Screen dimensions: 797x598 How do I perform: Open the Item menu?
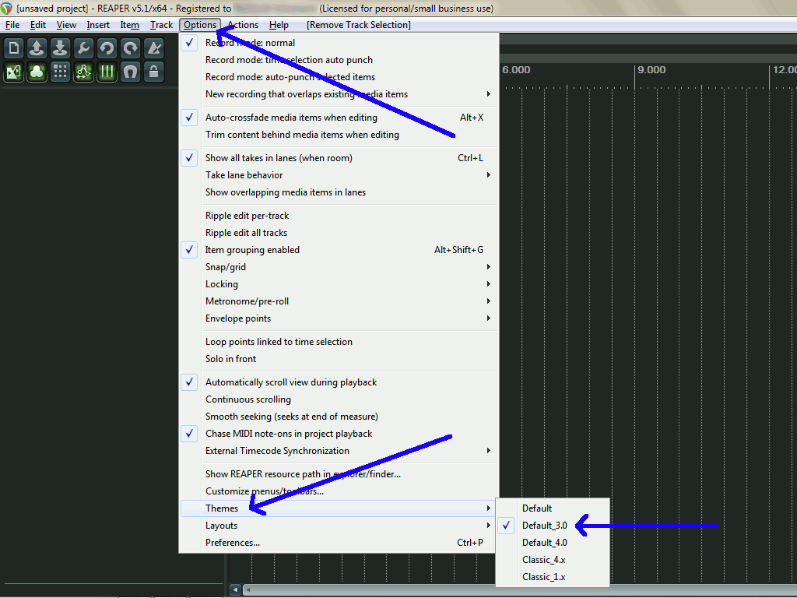(x=130, y=25)
